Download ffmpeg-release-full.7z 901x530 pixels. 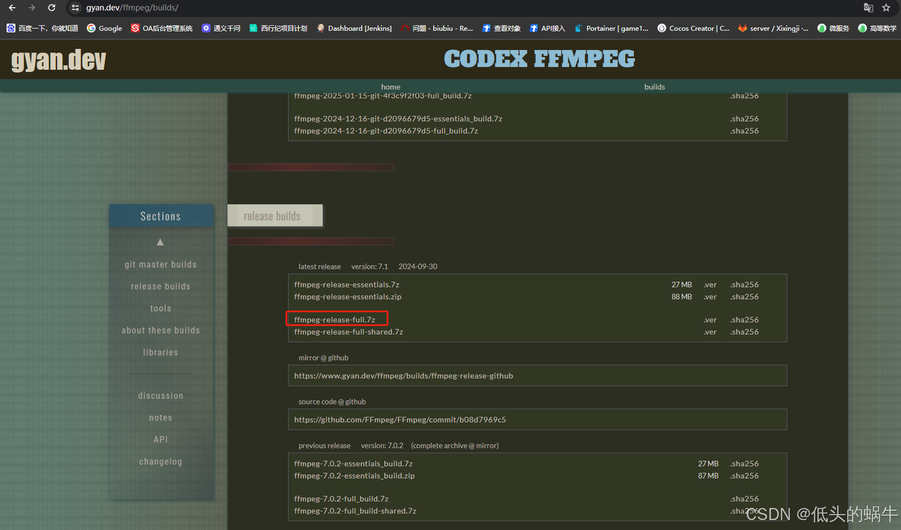[x=335, y=320]
